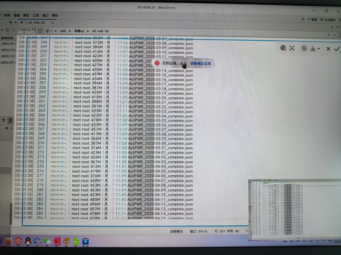The height and width of the screenshot is (255, 341).
Task: Click the a3-xdb-26 breadcrumb segment
Action: click(x=100, y=31)
